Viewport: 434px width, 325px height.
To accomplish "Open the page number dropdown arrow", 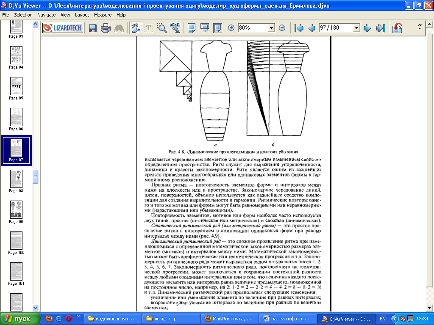I will click(356, 28).
